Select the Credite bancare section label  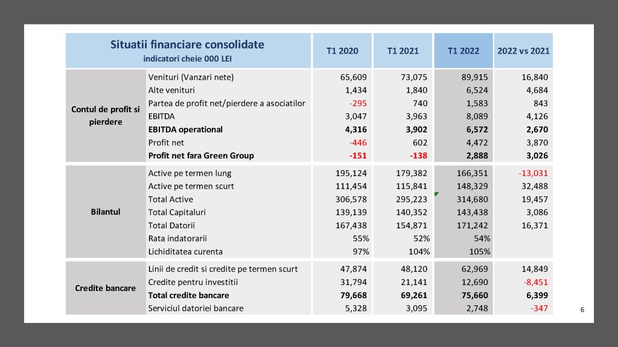[105, 288]
